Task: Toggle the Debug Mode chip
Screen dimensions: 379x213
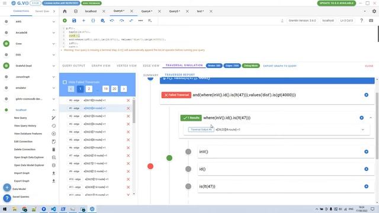Action: tap(251, 66)
